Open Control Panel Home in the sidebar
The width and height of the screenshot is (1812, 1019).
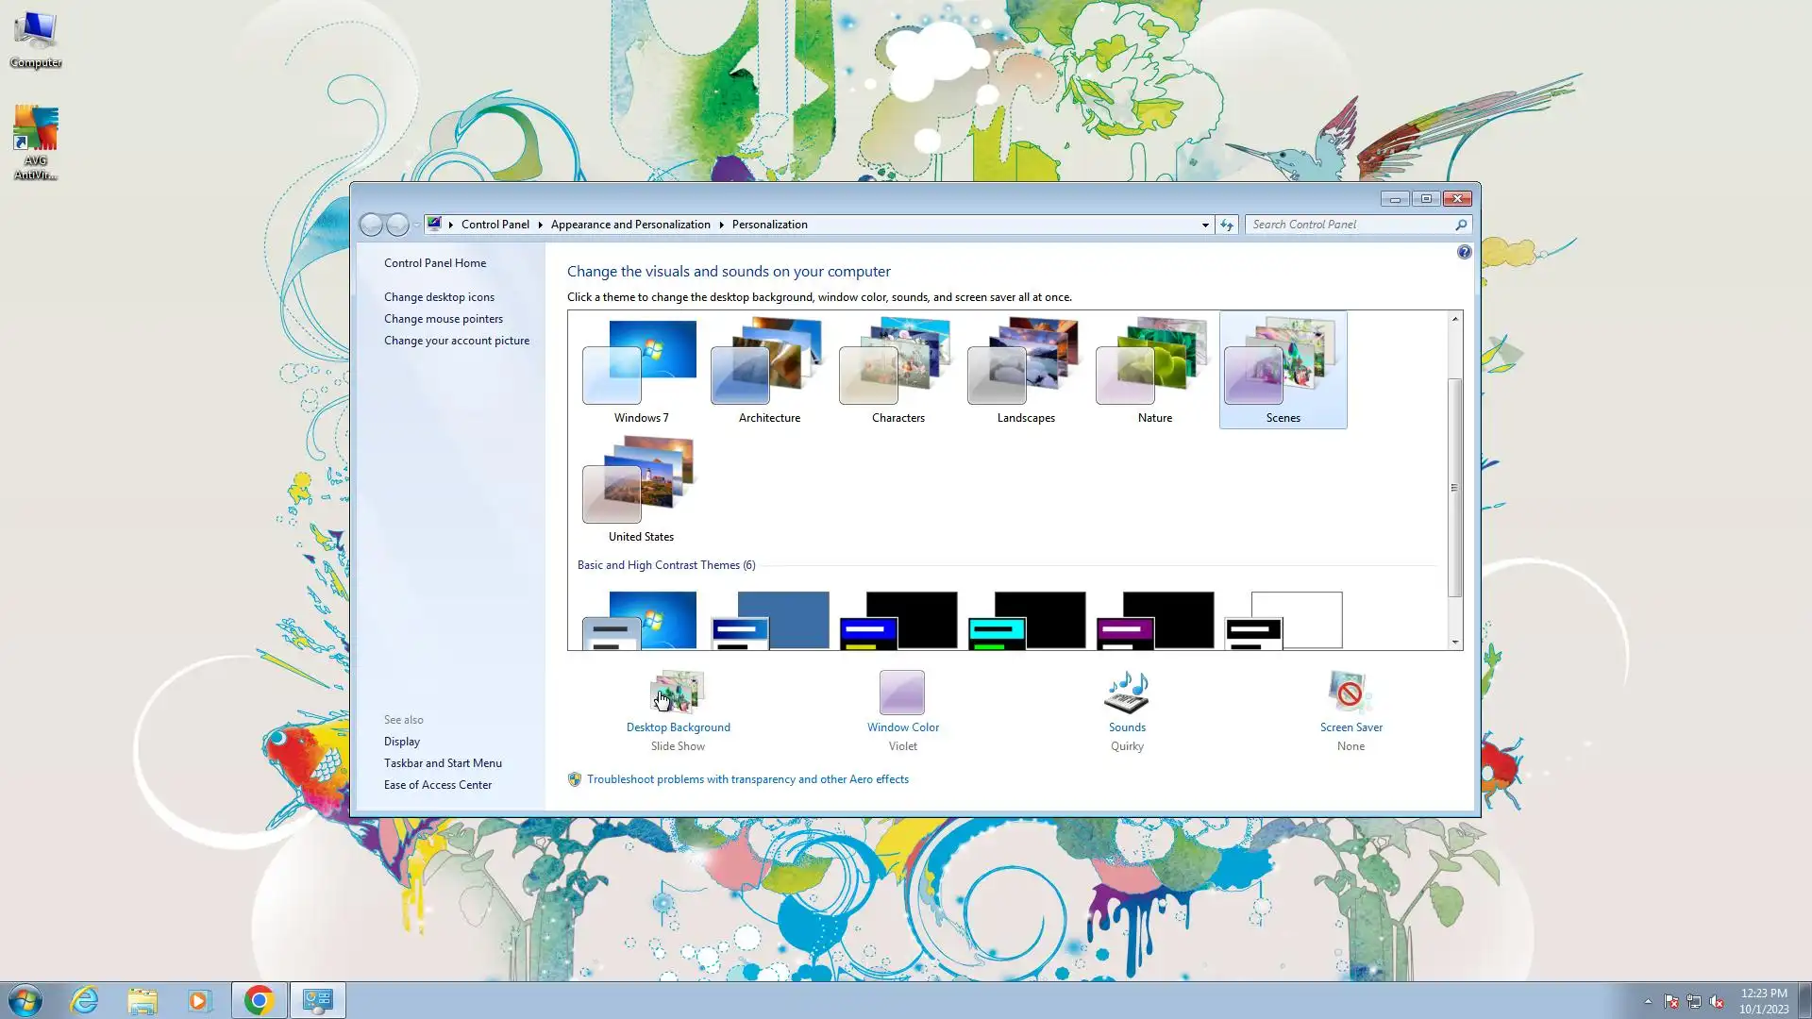coord(435,263)
